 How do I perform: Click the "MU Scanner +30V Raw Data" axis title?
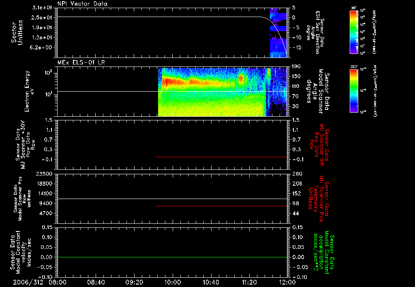[26, 145]
